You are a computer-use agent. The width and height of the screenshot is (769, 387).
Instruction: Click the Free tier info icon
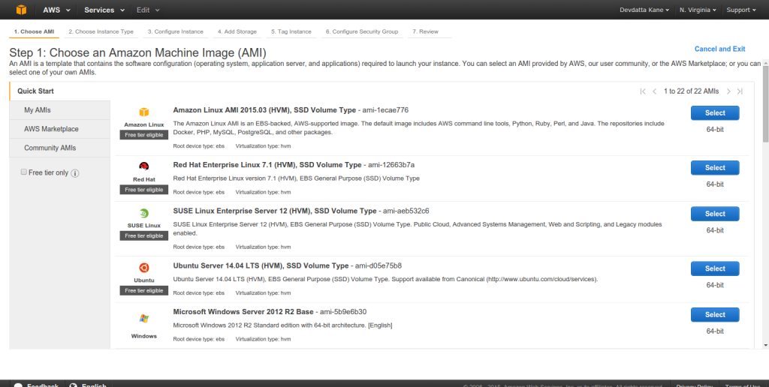(75, 173)
